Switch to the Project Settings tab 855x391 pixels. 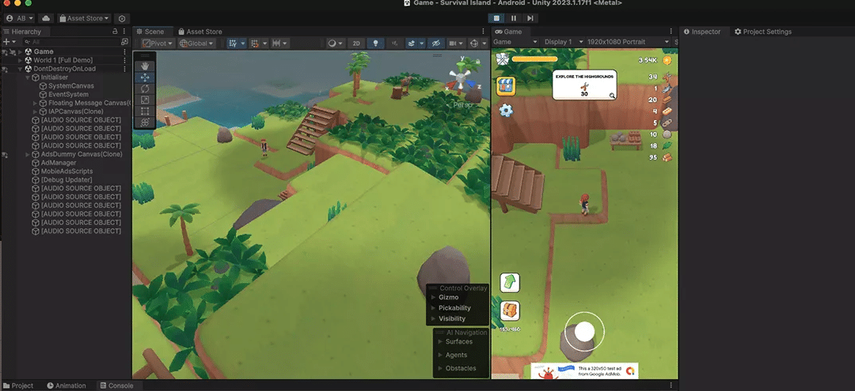coord(763,32)
